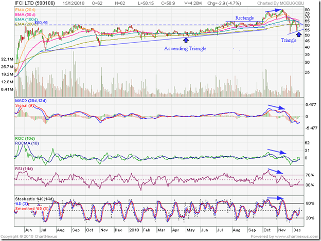Click the %D (3) legend label
This screenshot has height=241, width=321.
[x=22, y=204]
